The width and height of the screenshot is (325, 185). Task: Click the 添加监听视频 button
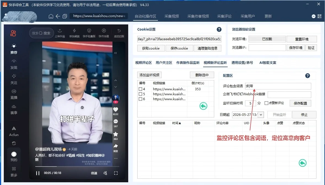tap(149, 75)
